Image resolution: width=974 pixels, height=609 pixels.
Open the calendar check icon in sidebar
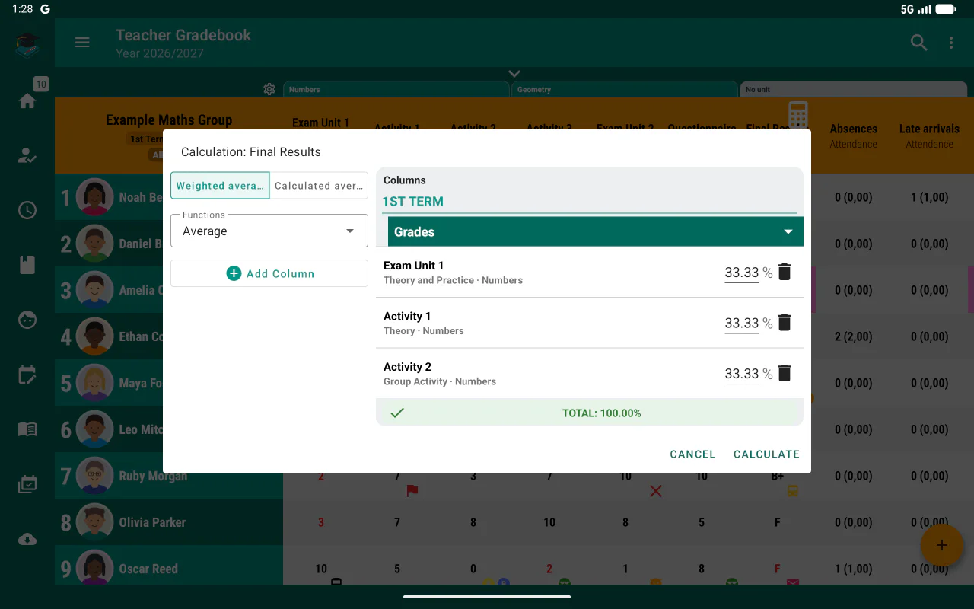[27, 484]
